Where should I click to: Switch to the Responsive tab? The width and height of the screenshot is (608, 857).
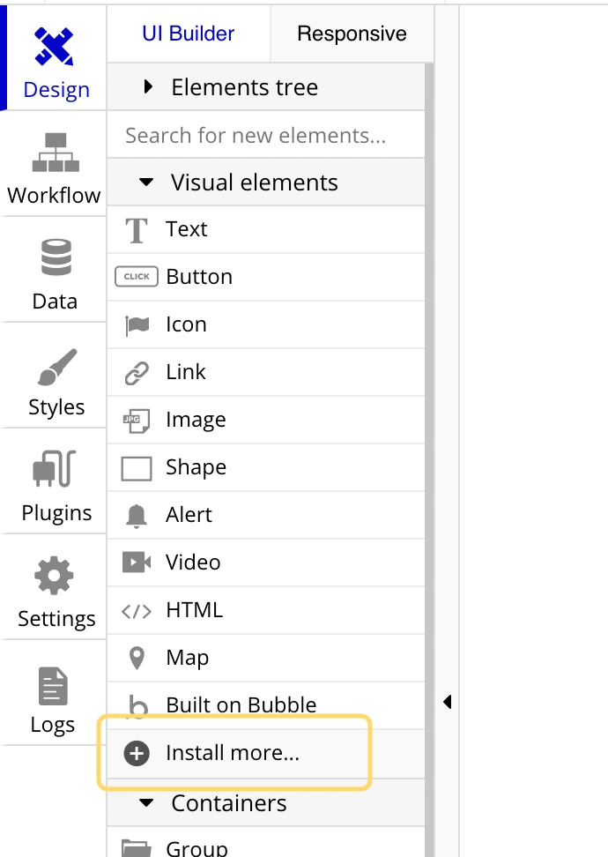coord(352,34)
